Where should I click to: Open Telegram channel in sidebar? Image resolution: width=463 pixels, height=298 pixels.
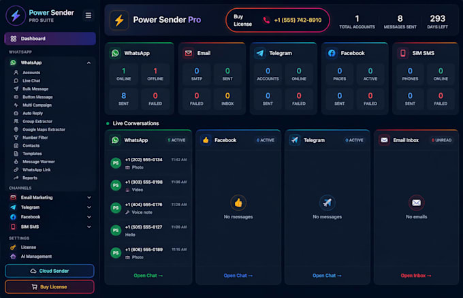(x=50, y=208)
